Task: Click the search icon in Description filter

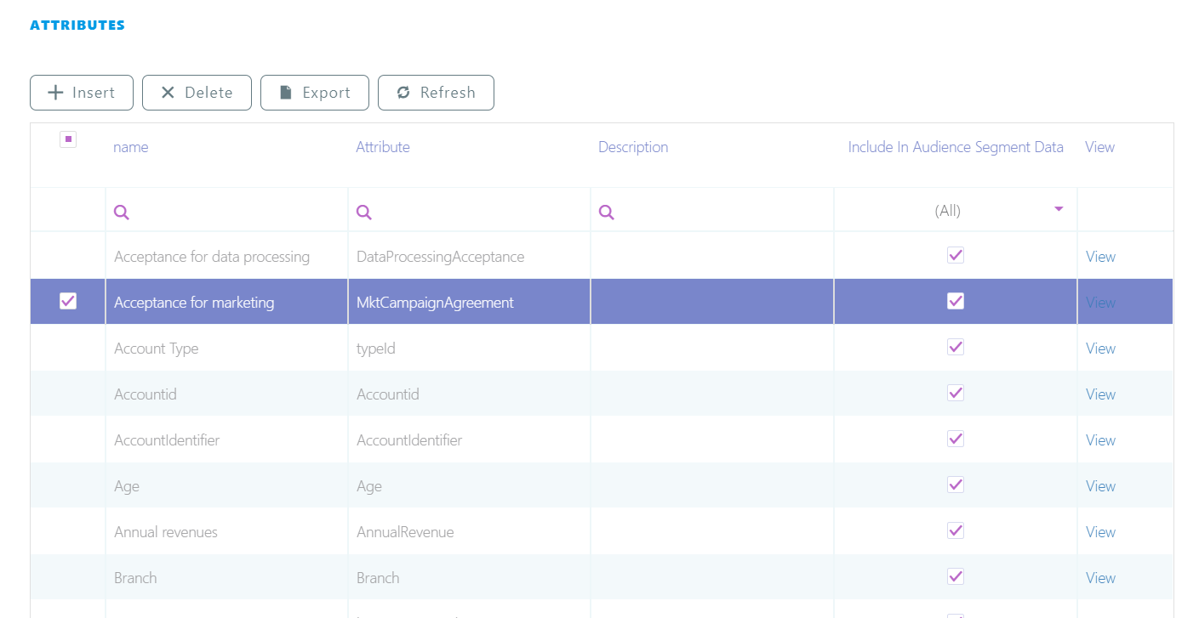Action: [607, 212]
